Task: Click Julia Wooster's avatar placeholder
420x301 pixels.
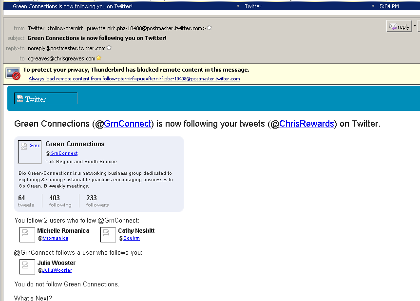Action: point(27,267)
